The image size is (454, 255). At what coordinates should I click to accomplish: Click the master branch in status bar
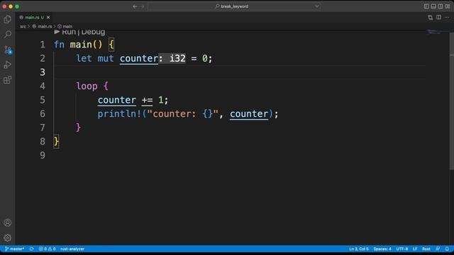14,249
